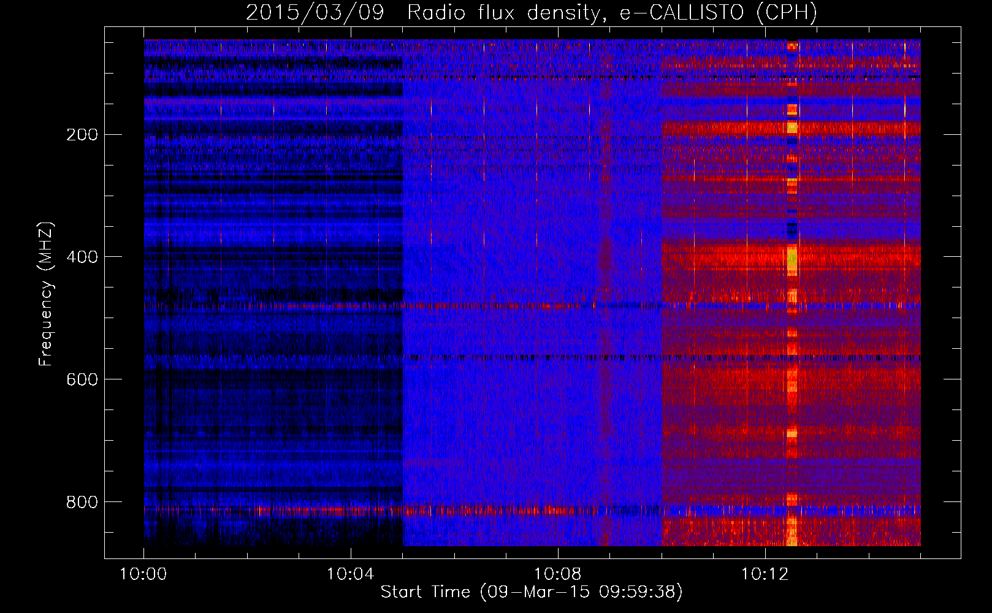Click the '10:12' time axis label

(x=765, y=574)
